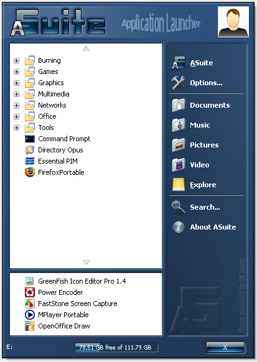
Task: Expand the Tools category tree node
Action: (16, 128)
